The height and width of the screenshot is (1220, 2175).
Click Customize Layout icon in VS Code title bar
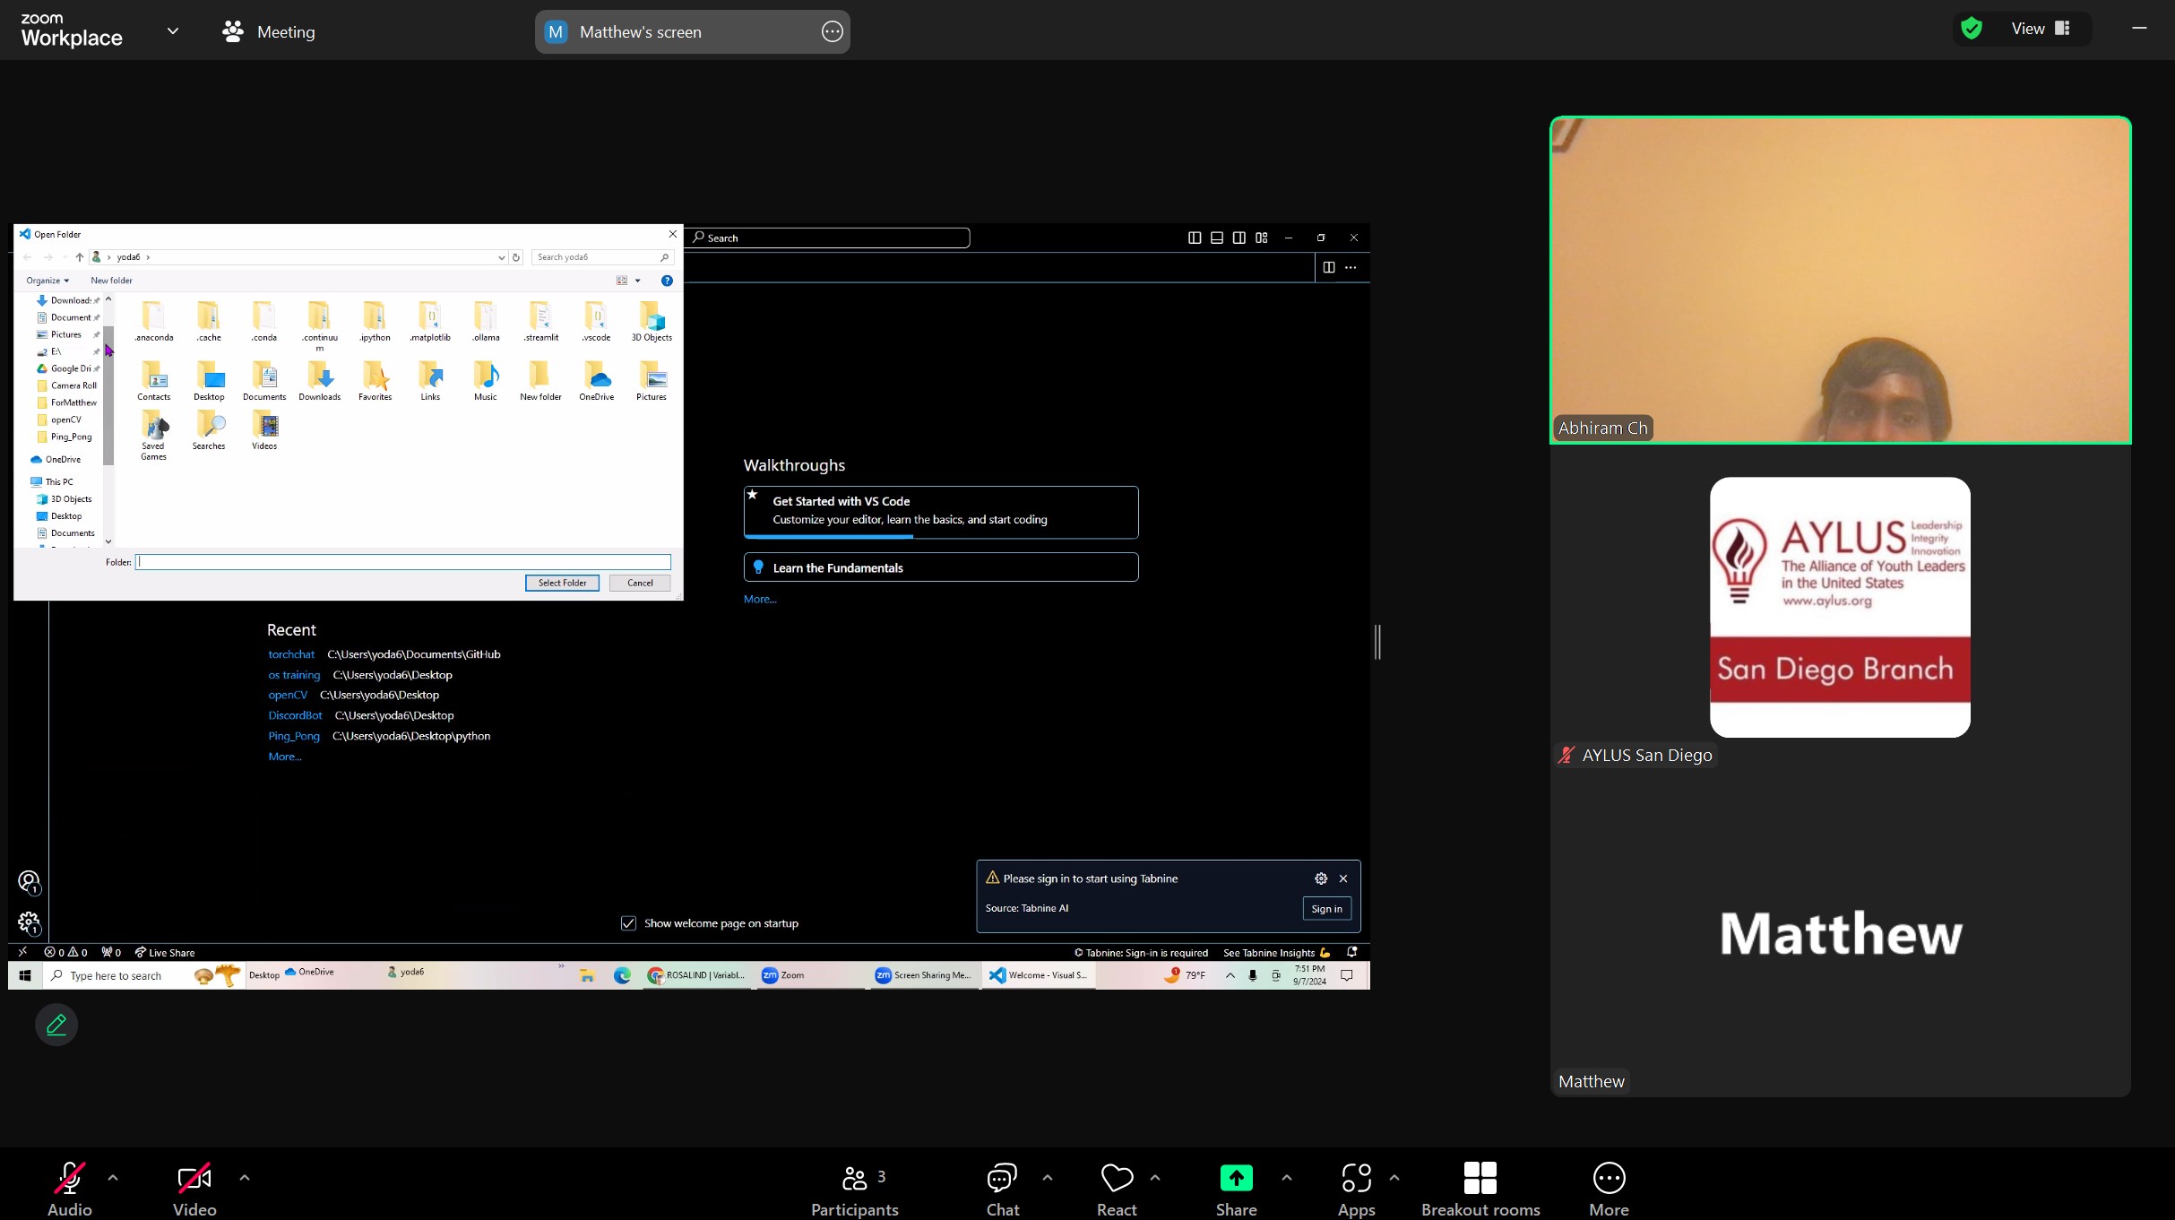[1261, 238]
